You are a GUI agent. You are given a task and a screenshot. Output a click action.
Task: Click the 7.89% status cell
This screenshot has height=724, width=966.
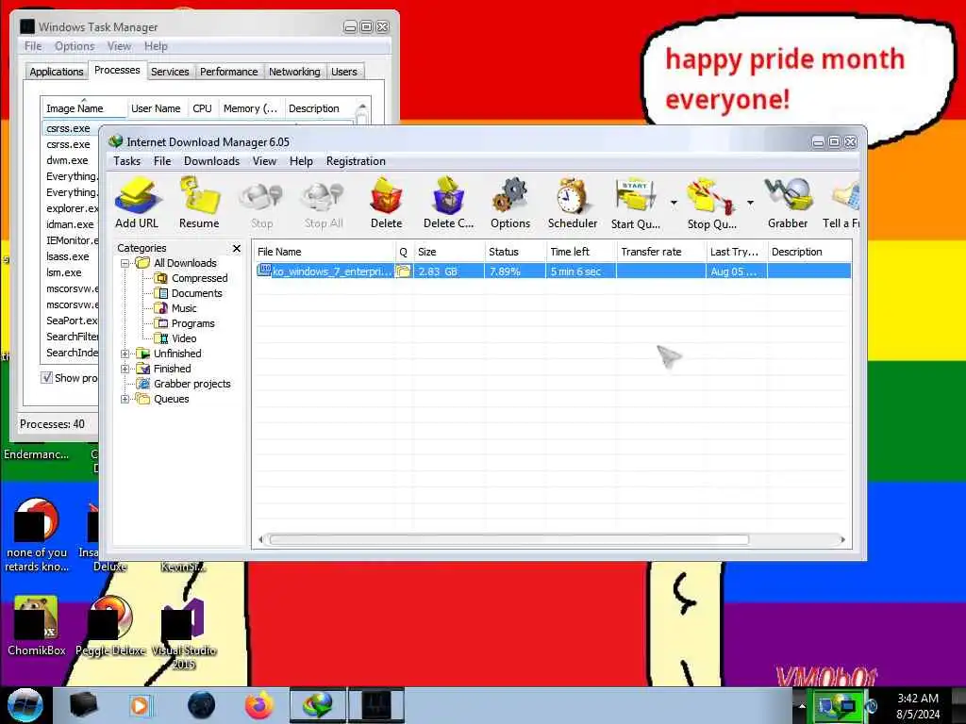[515, 271]
